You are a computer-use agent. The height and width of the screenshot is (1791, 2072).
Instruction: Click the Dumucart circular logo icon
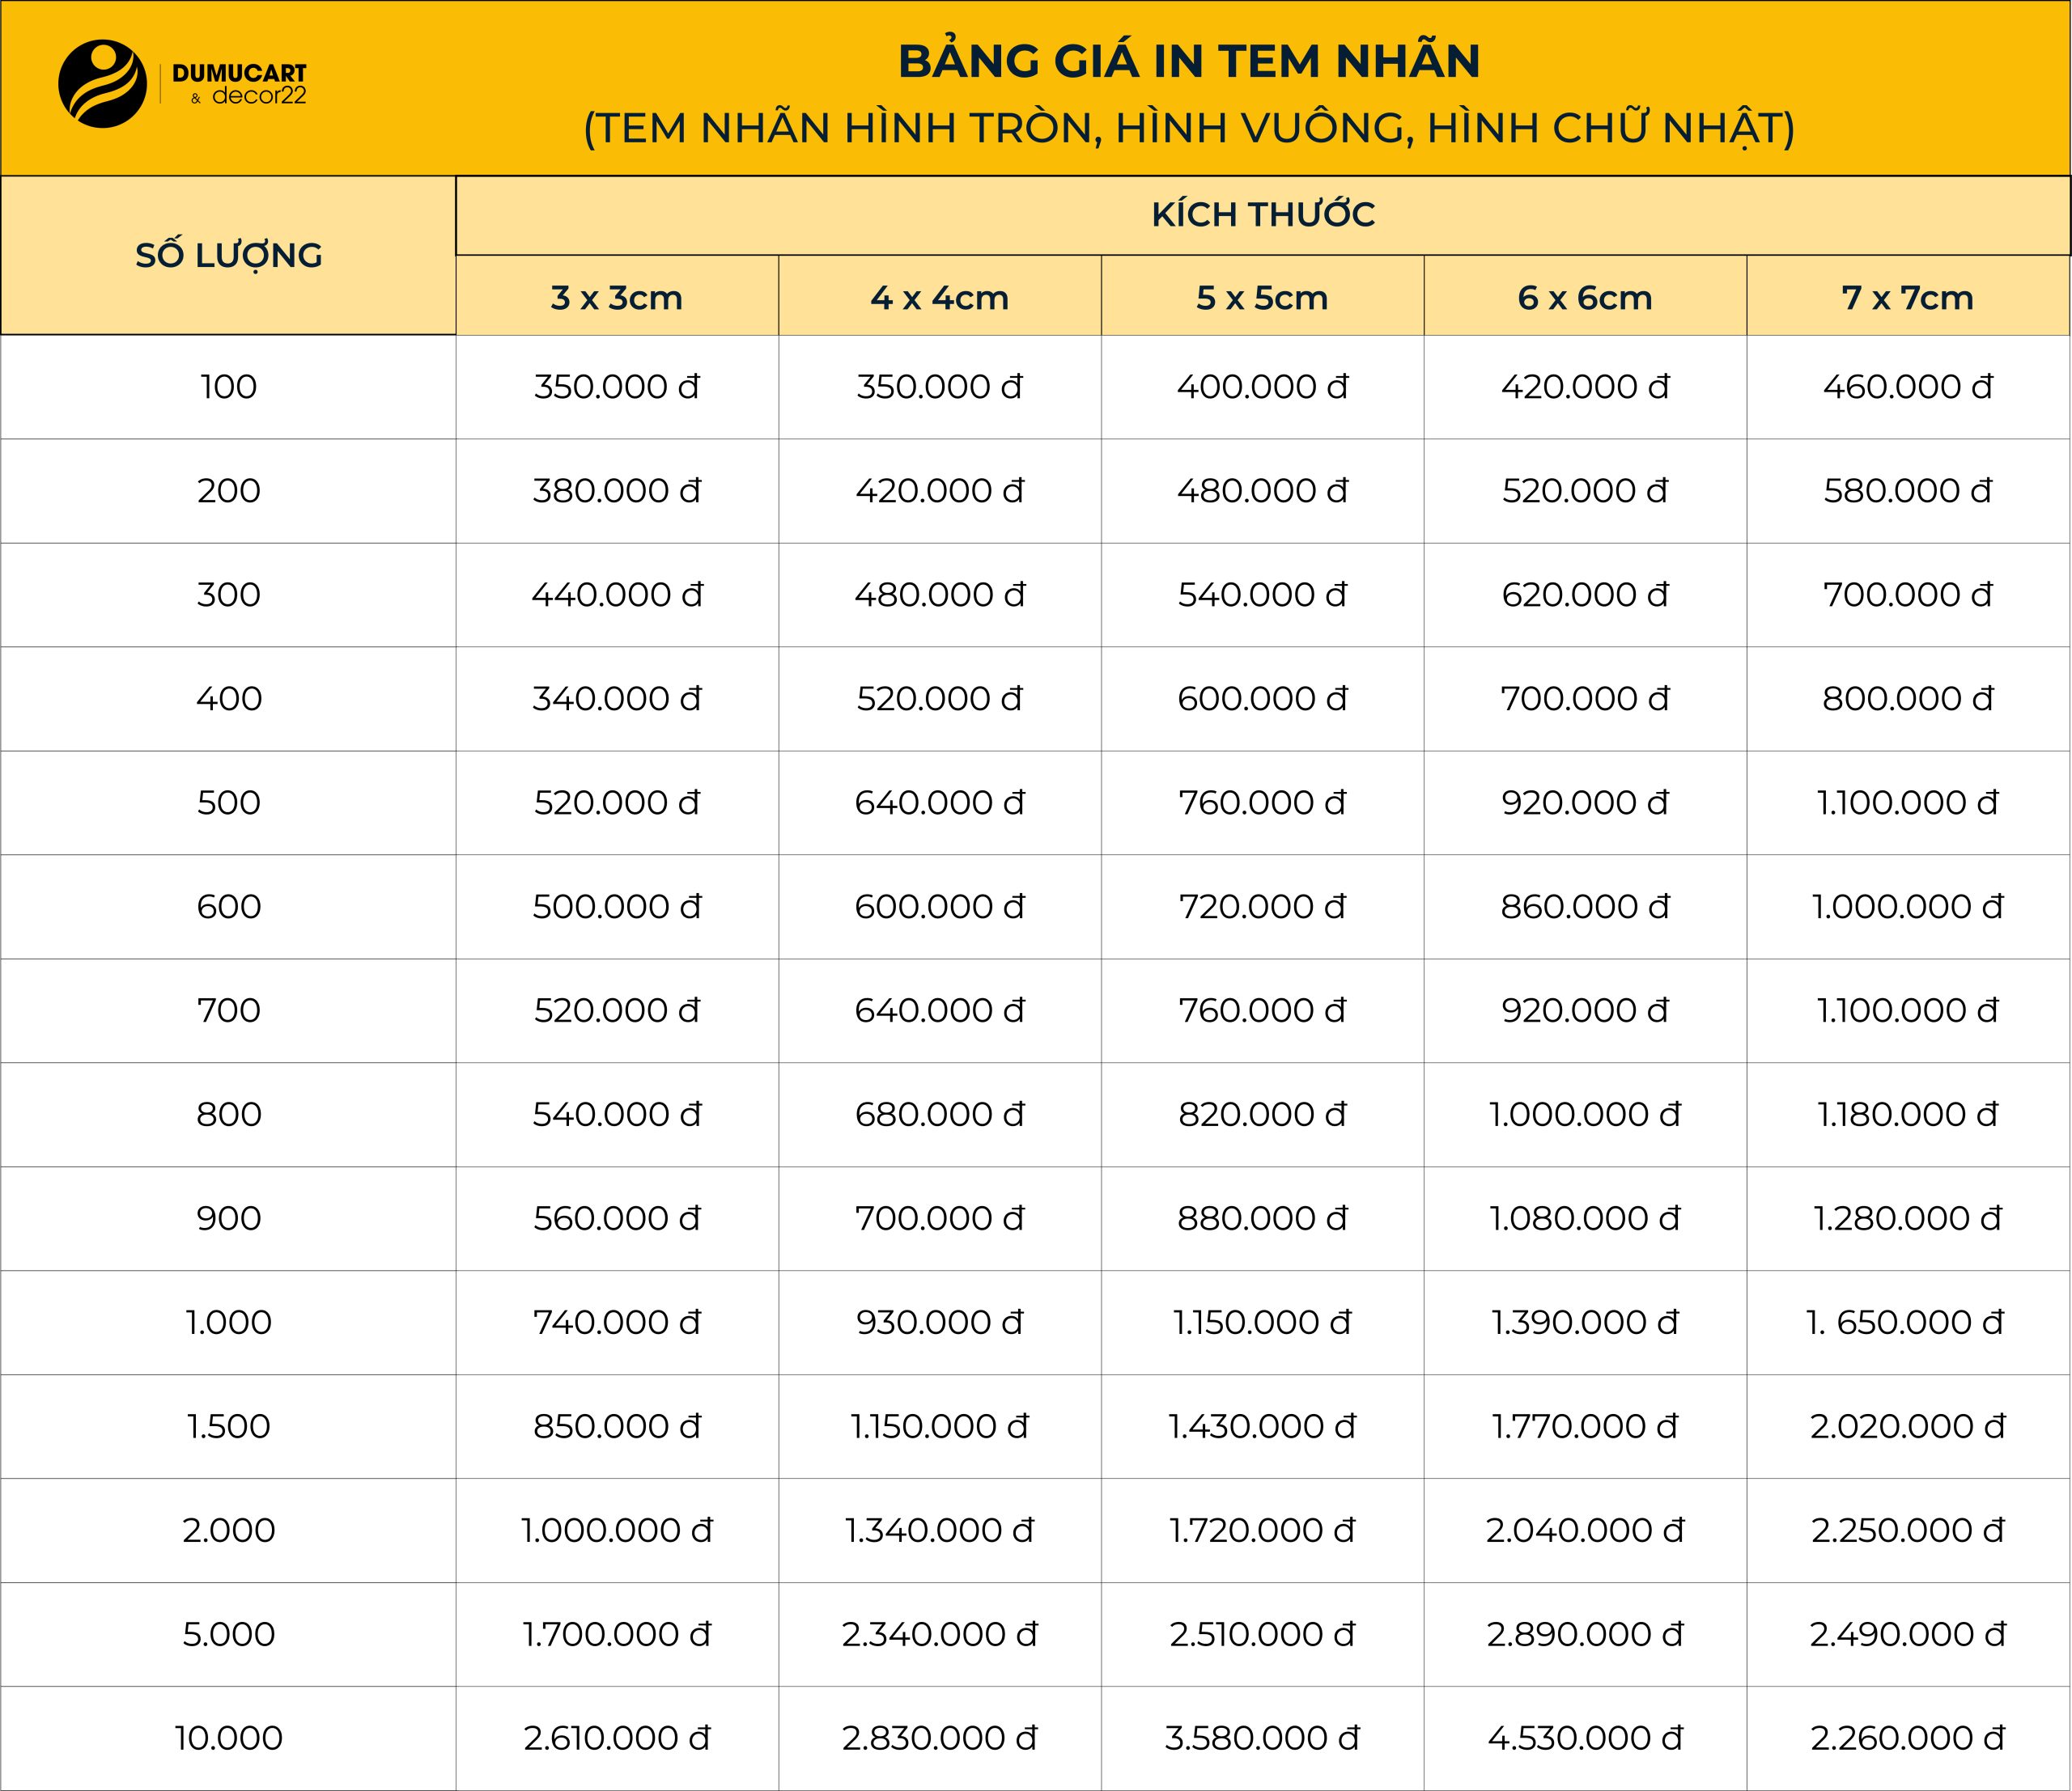click(x=103, y=84)
